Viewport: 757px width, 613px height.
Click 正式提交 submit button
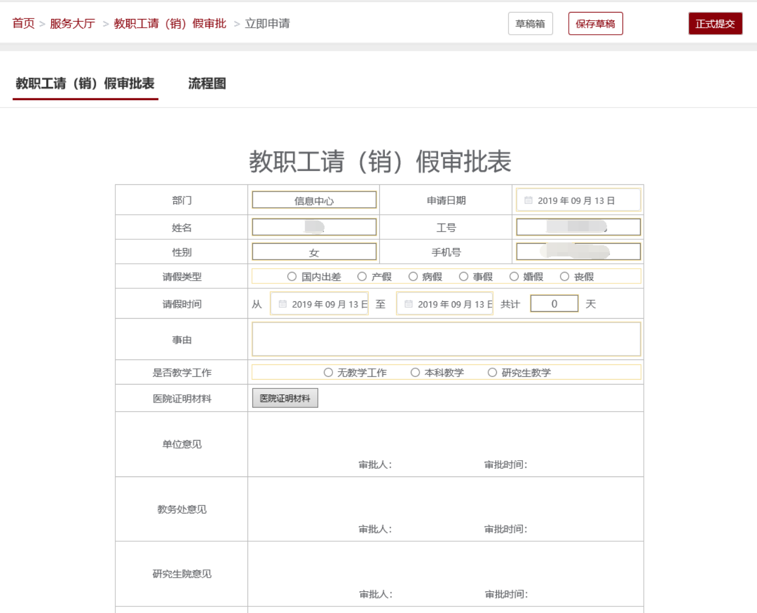[x=715, y=23]
